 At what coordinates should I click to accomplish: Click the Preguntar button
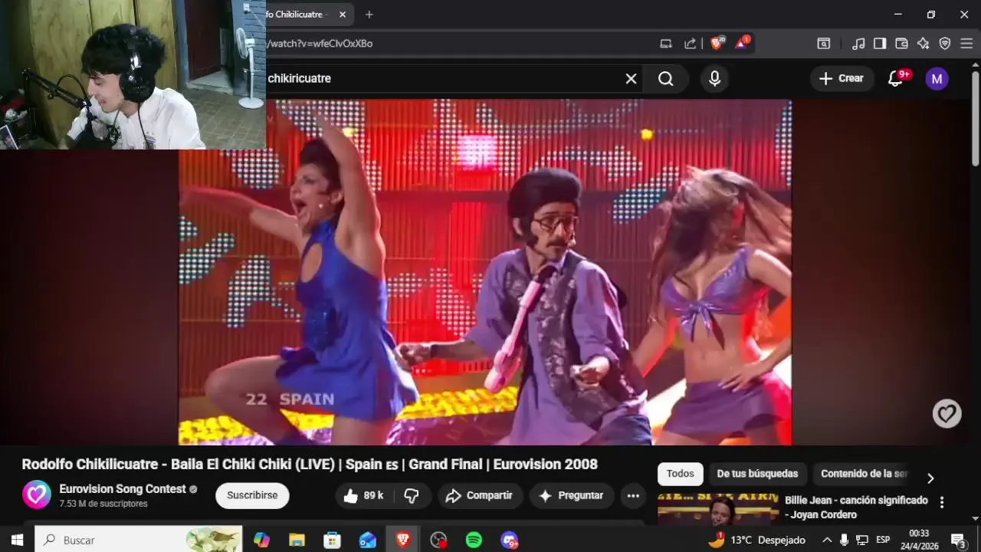572,496
